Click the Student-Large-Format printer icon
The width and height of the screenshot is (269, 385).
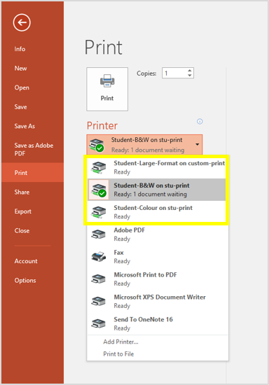(99, 167)
